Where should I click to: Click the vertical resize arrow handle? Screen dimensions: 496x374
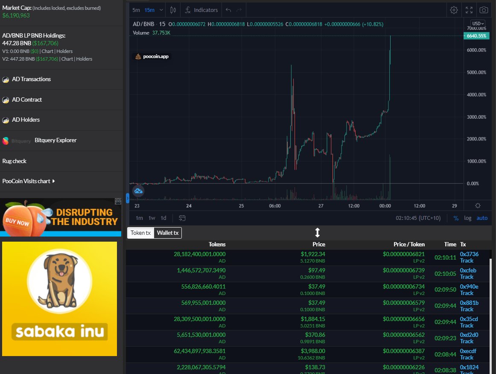click(317, 233)
